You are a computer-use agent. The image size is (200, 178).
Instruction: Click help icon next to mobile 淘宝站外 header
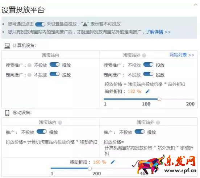point(158,123)
